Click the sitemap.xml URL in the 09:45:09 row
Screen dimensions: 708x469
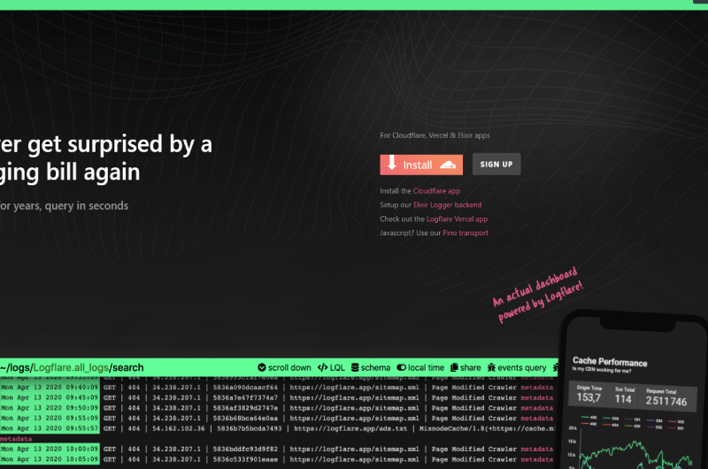[x=354, y=397]
